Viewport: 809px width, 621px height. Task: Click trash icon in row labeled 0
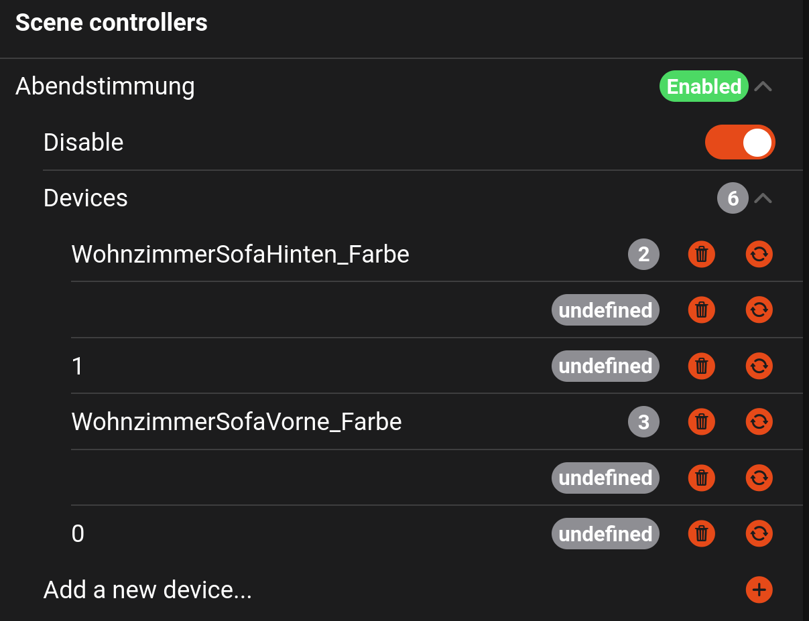click(701, 534)
